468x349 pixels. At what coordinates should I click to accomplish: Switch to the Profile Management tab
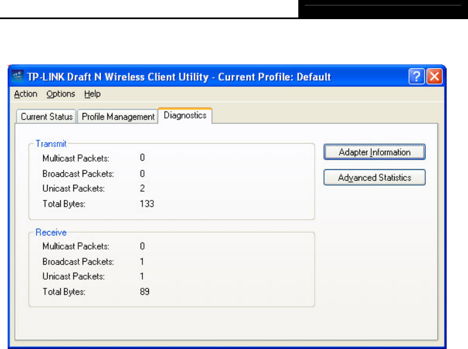click(118, 116)
